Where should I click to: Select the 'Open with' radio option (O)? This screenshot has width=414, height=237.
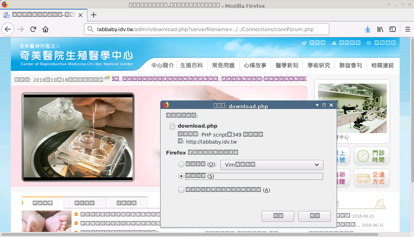[181, 164]
